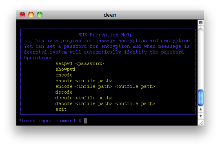The image size is (220, 148).
Task: Click empty scrollbar track above the thumb
Action: (201, 59)
